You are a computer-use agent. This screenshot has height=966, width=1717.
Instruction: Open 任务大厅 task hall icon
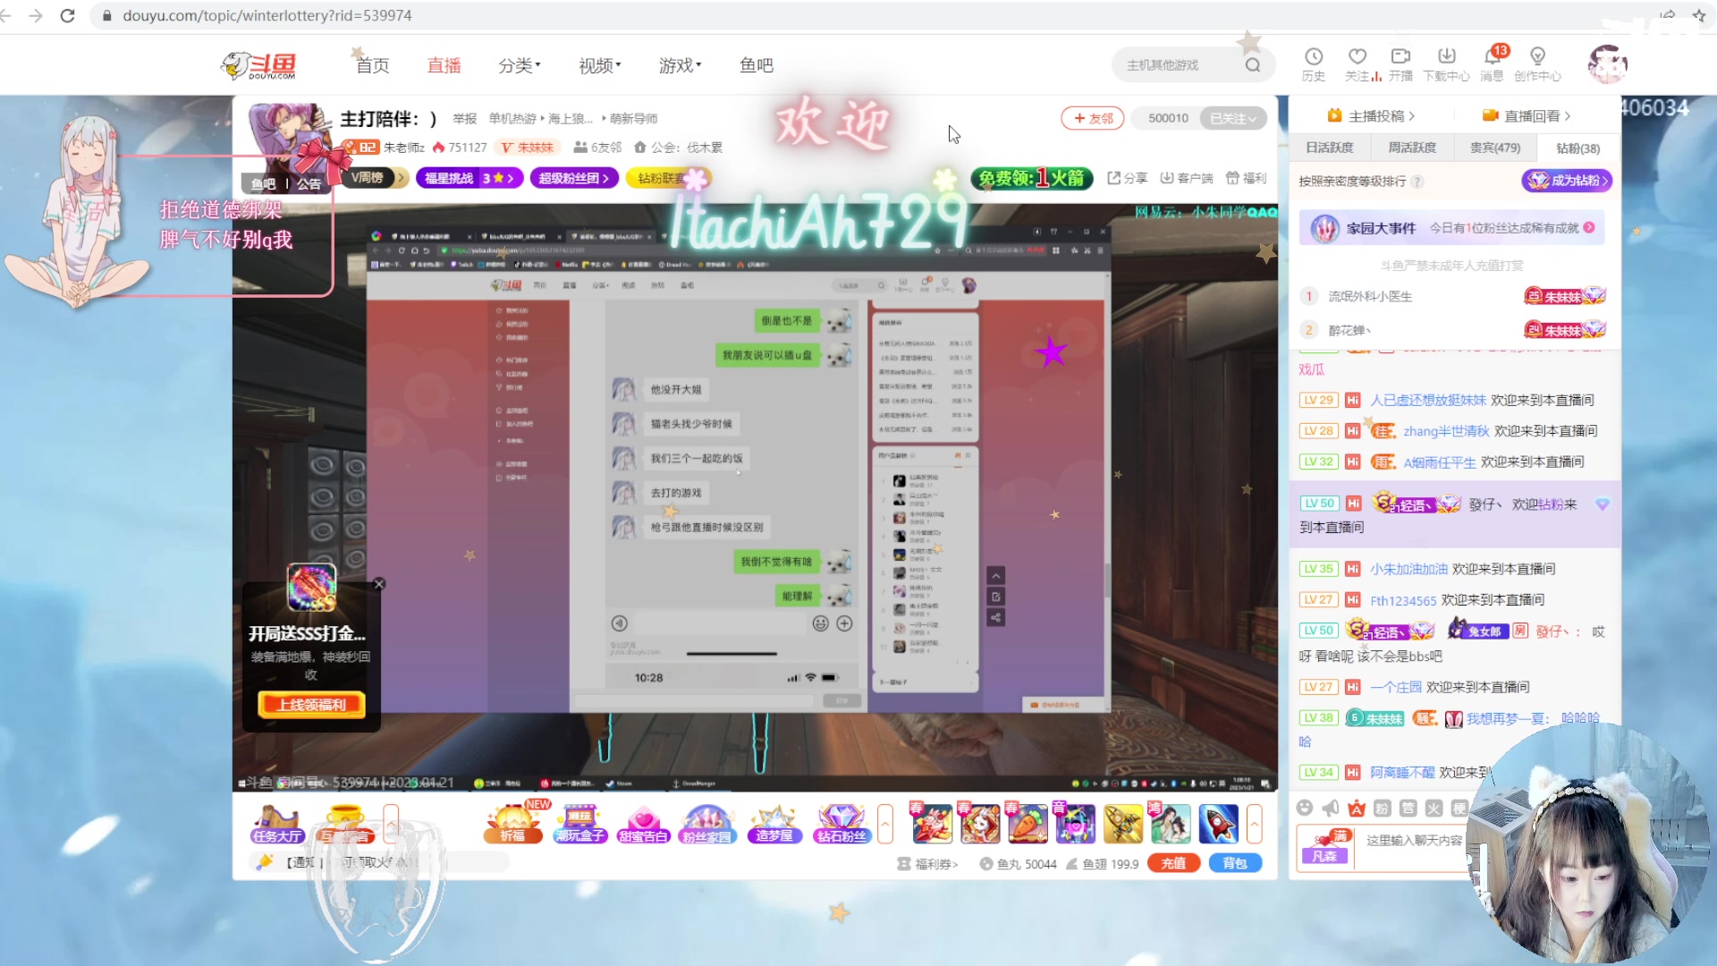277,824
